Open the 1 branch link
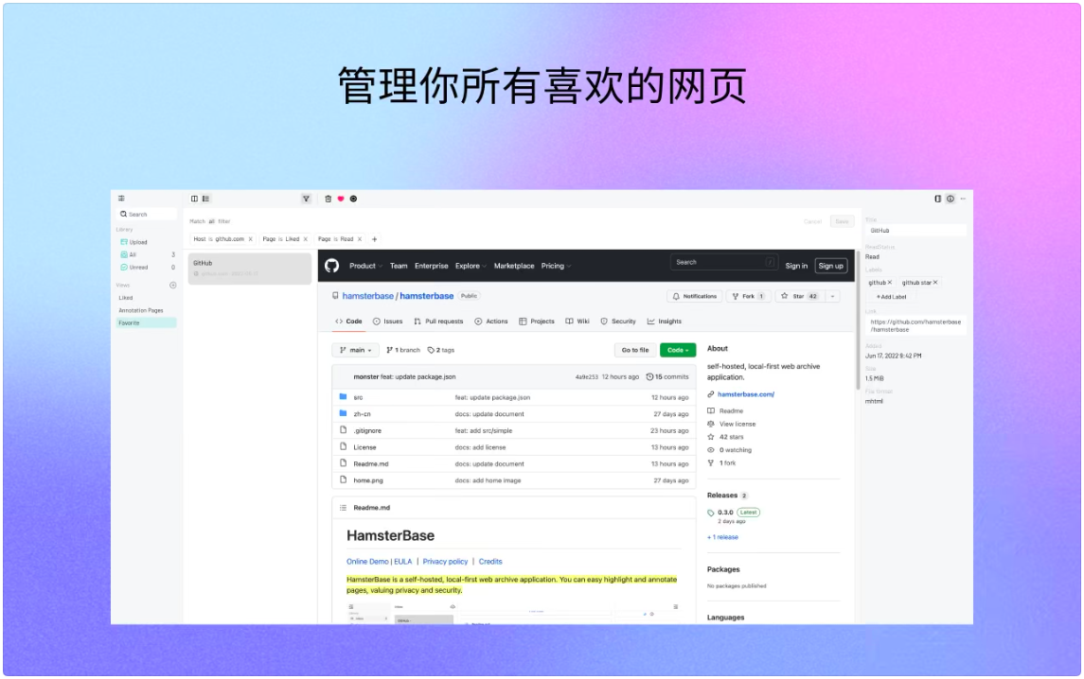This screenshot has width=1084, height=679. pos(403,350)
